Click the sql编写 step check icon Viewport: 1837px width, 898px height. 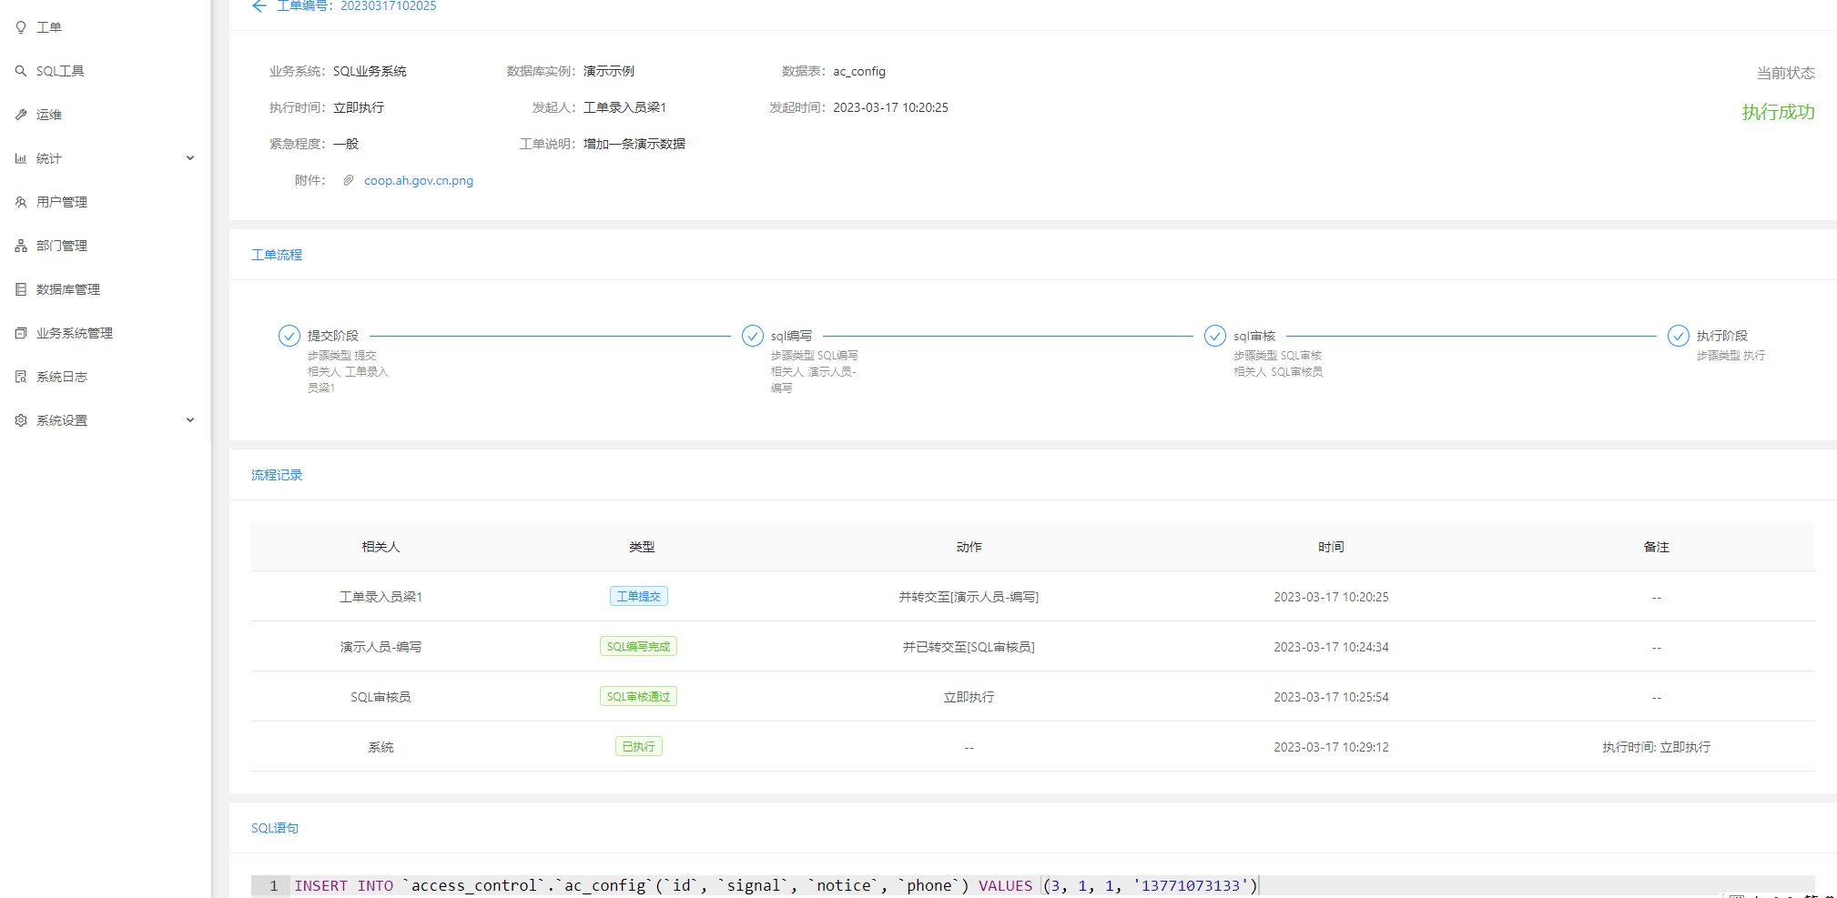click(x=752, y=336)
